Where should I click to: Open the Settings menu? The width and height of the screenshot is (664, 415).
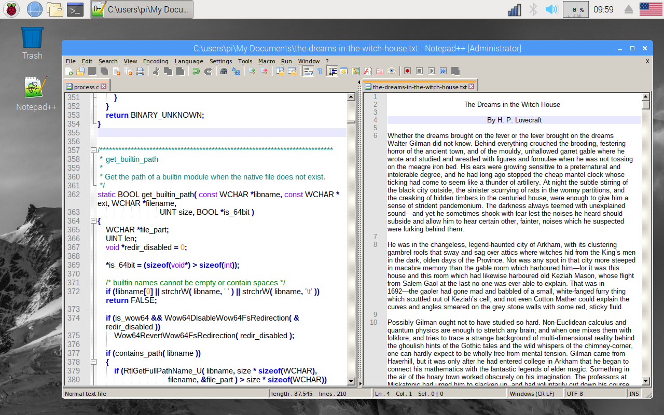(220, 61)
